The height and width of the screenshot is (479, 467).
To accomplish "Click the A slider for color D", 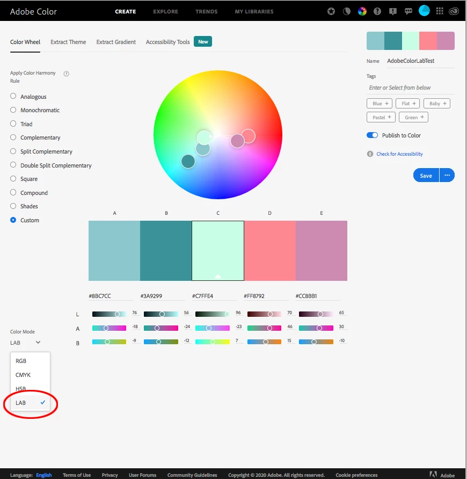I will 264,328.
